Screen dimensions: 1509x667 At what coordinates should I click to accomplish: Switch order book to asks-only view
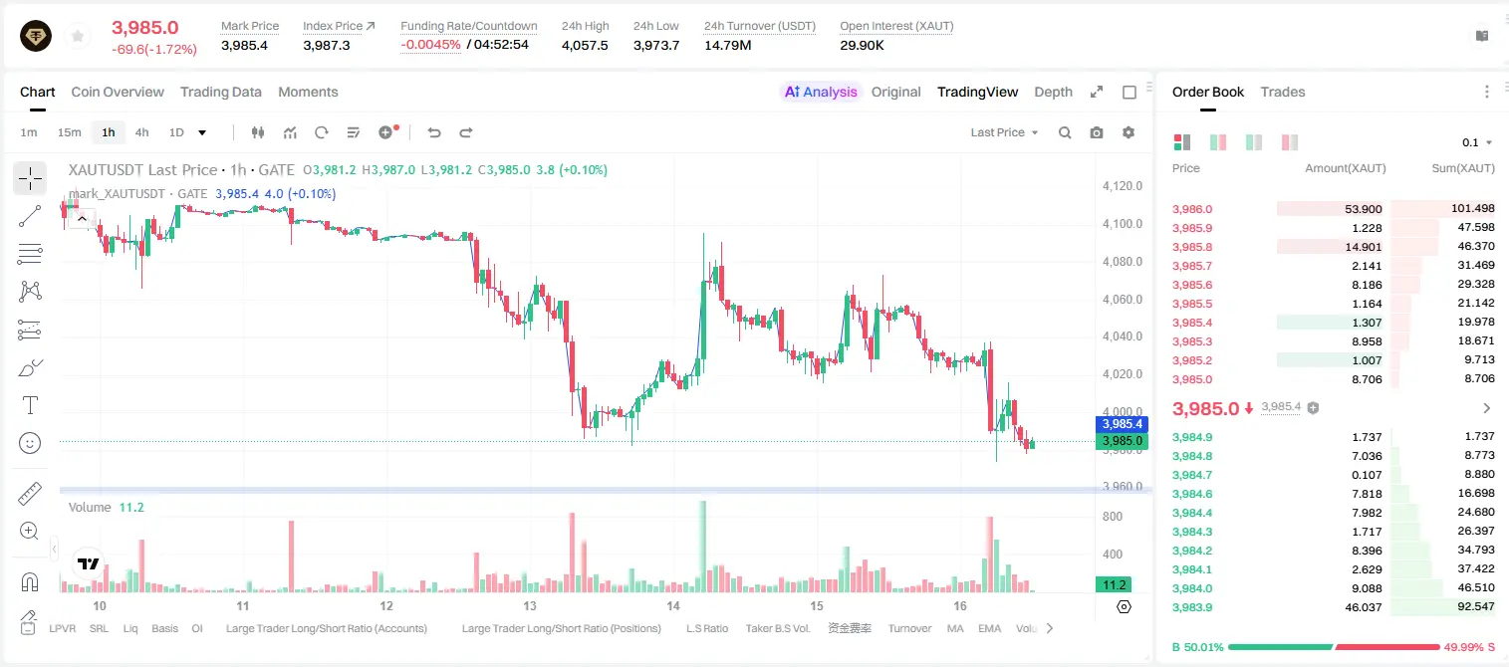1290,142
